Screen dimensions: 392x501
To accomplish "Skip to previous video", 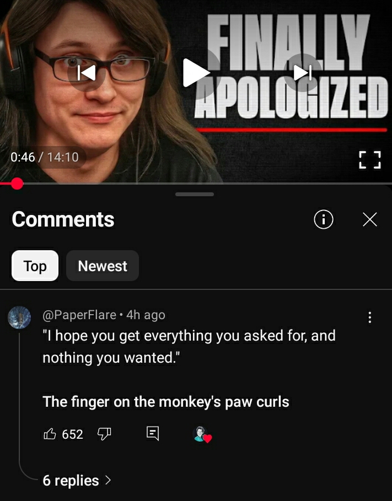I will tap(87, 73).
